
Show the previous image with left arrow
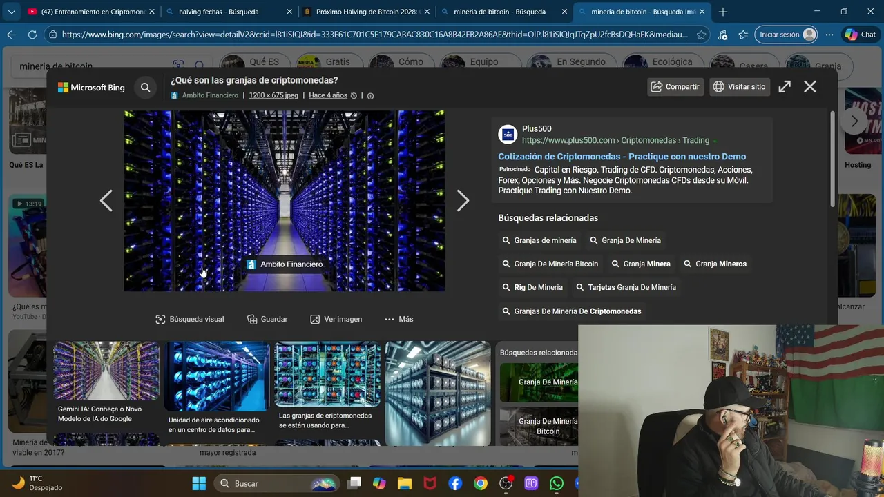106,201
